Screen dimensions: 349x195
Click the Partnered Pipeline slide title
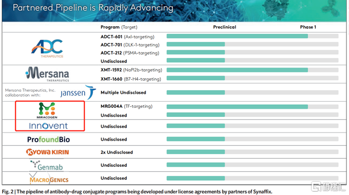click(93, 8)
